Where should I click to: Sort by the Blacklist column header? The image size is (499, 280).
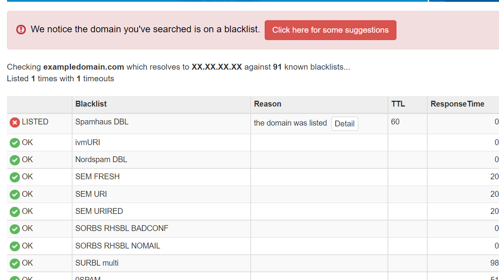click(91, 104)
